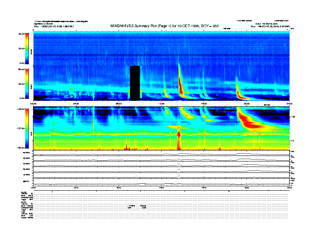Select the -125.00 label on TNR scale
The image size is (312, 241).
point(21,109)
